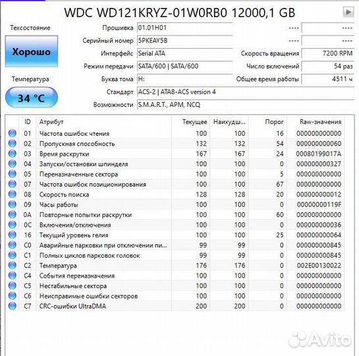Click the Техсостояние label
This screenshot has height=356, width=359.
pos(30,28)
